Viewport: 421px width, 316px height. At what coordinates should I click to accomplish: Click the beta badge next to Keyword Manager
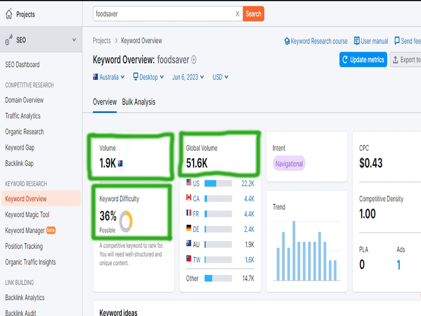tap(51, 230)
